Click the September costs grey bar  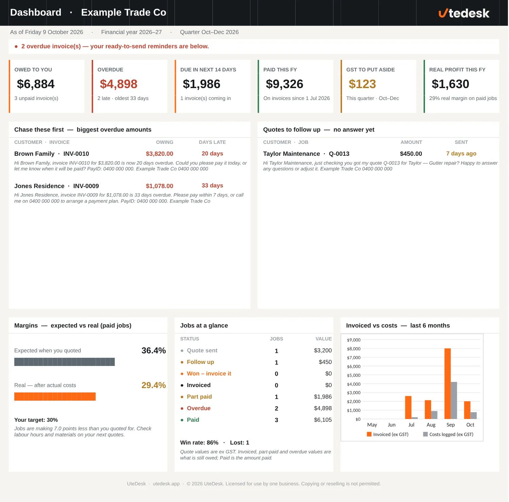[x=454, y=400]
